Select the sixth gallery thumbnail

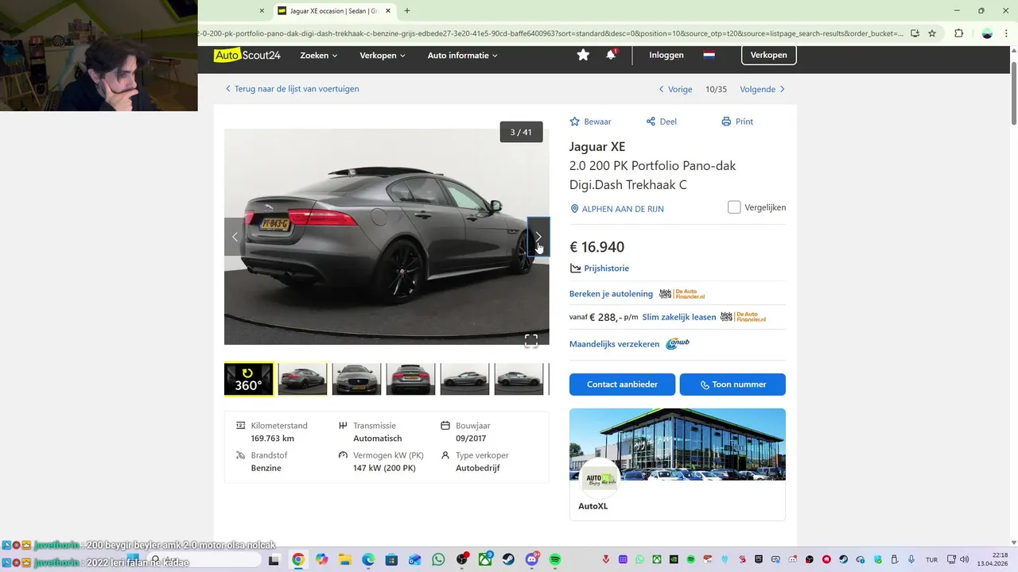pos(519,379)
